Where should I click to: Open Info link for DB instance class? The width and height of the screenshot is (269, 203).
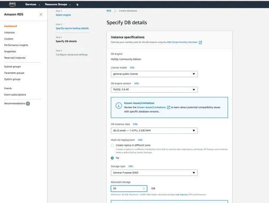coord(135,124)
